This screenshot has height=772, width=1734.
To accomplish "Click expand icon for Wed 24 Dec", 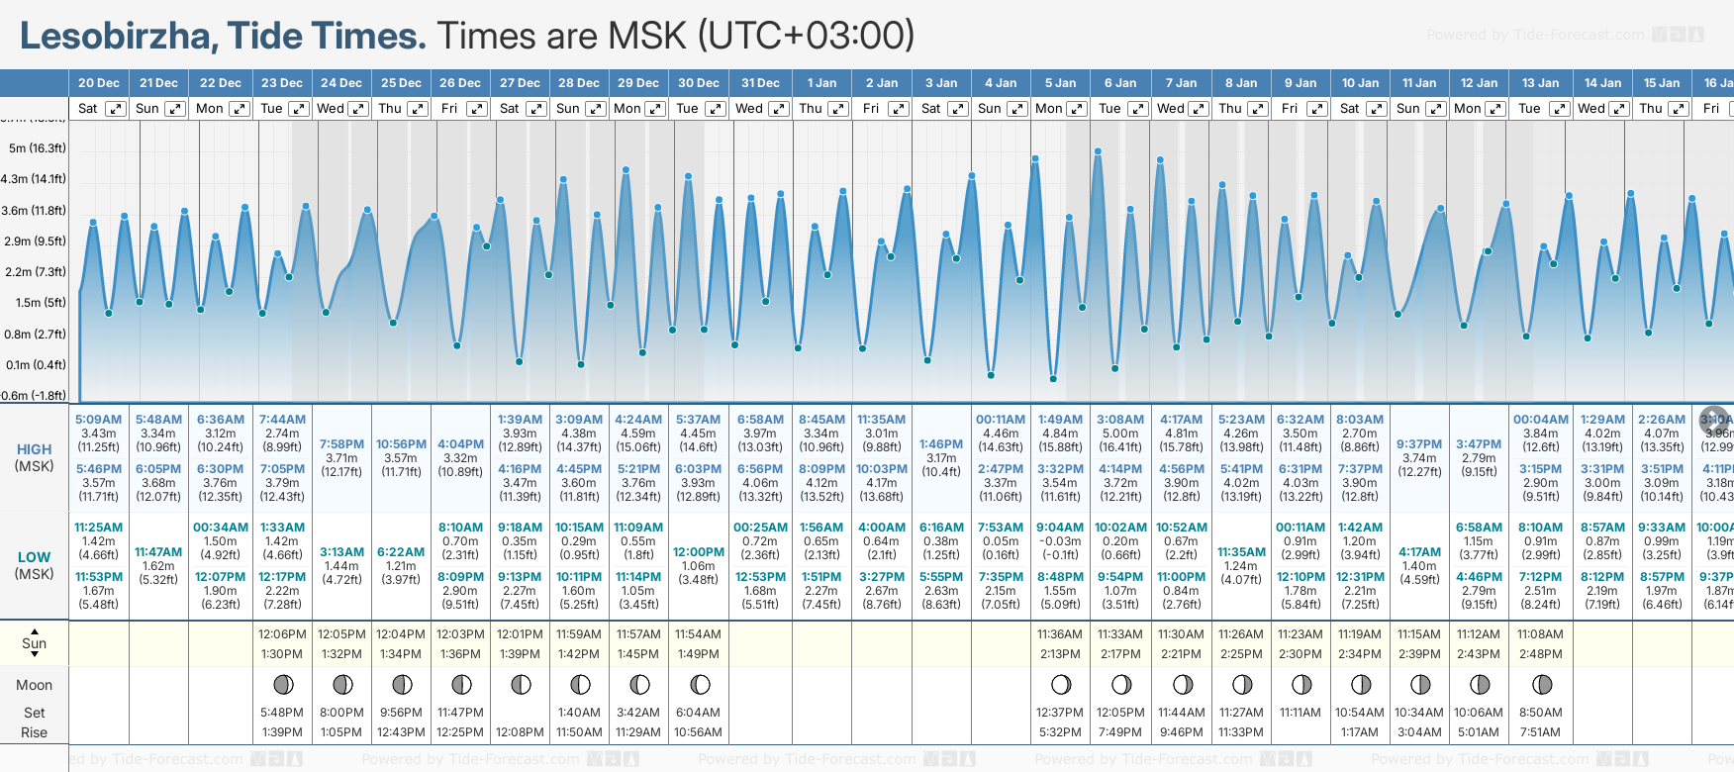I will pyautogui.click(x=358, y=109).
